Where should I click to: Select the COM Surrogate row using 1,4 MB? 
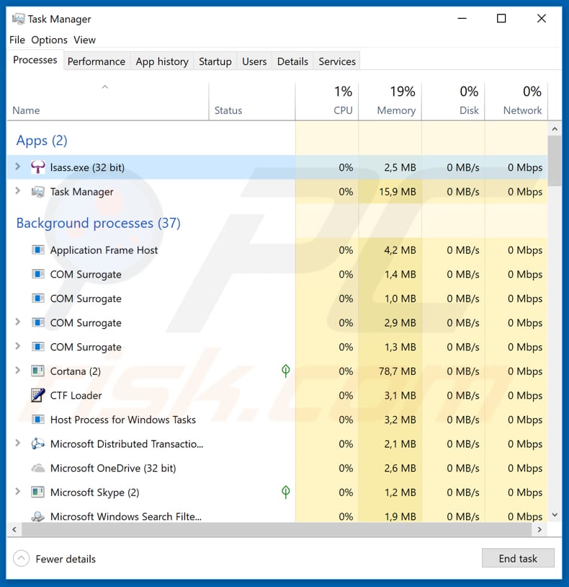277,275
